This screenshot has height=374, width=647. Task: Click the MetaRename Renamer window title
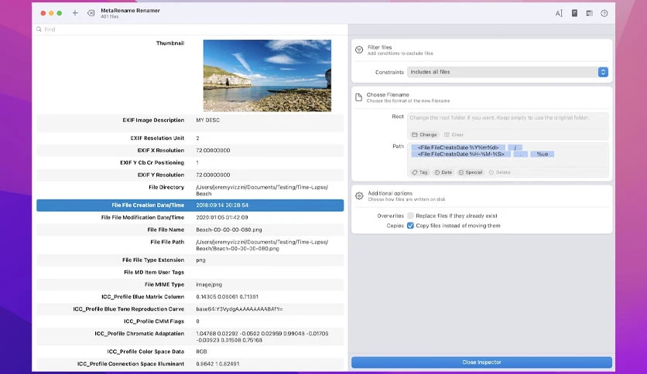tap(130, 10)
